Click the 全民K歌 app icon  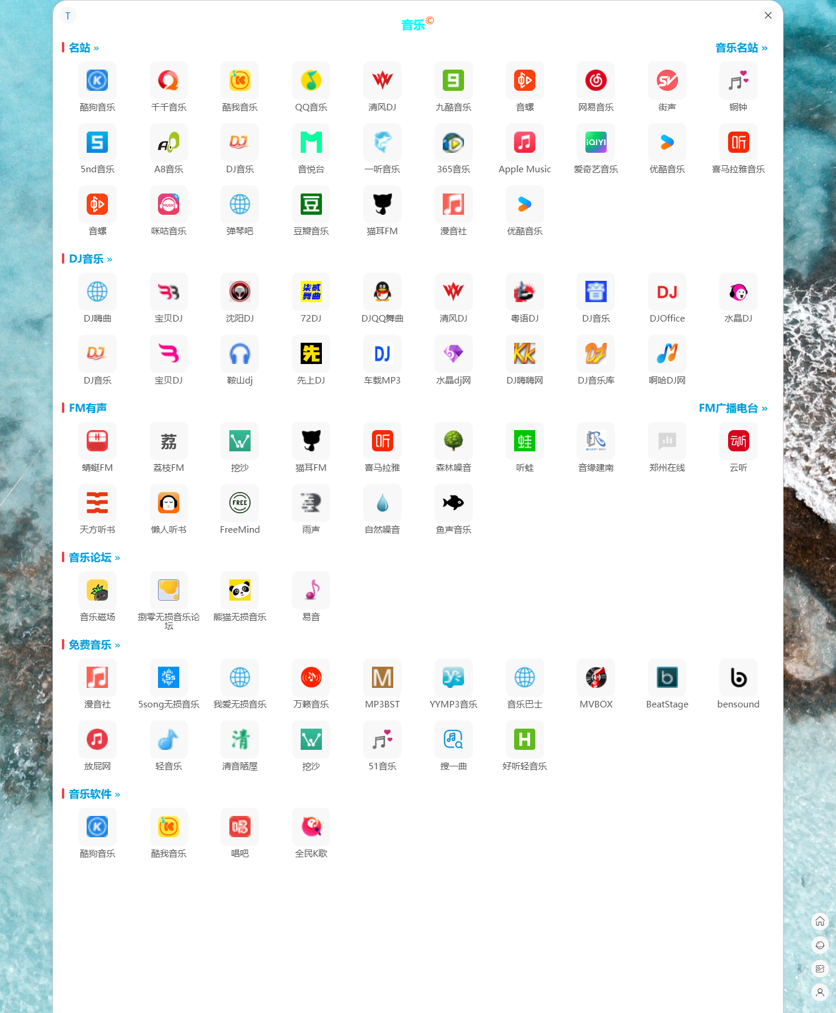(311, 827)
